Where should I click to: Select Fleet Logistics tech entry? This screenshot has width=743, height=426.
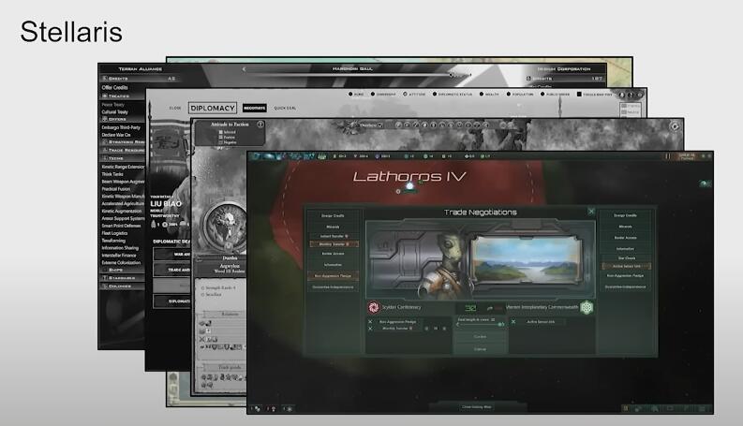[x=114, y=233]
